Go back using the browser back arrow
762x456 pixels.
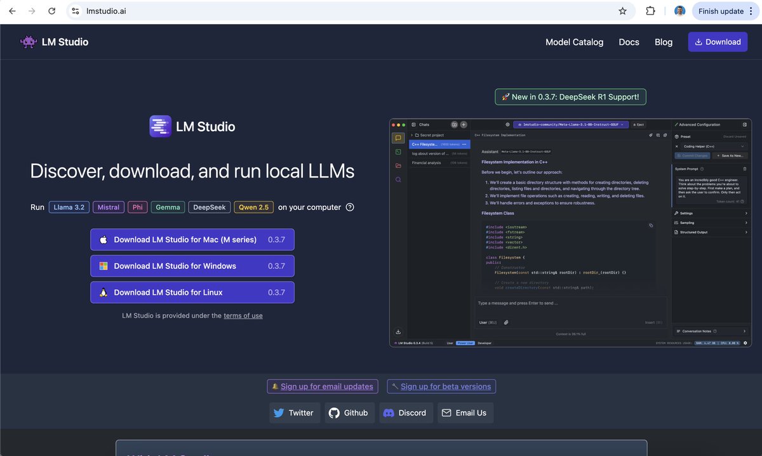coord(12,11)
